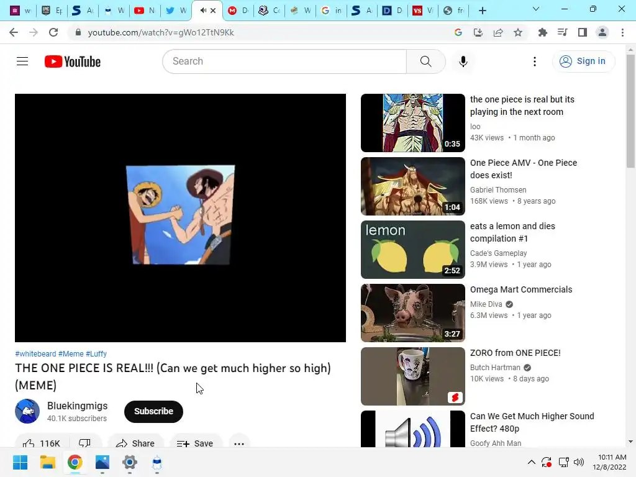Switch to the first tab on the left
The height and width of the screenshot is (477, 636).
(x=20, y=11)
